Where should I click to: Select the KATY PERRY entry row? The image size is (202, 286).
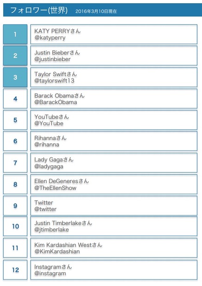point(114,34)
